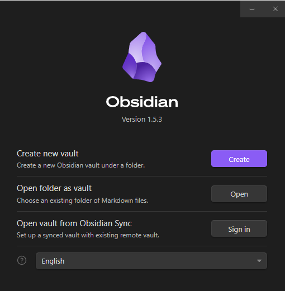Minimize the Obsidian launcher window
This screenshot has width=285, height=291.
click(252, 9)
